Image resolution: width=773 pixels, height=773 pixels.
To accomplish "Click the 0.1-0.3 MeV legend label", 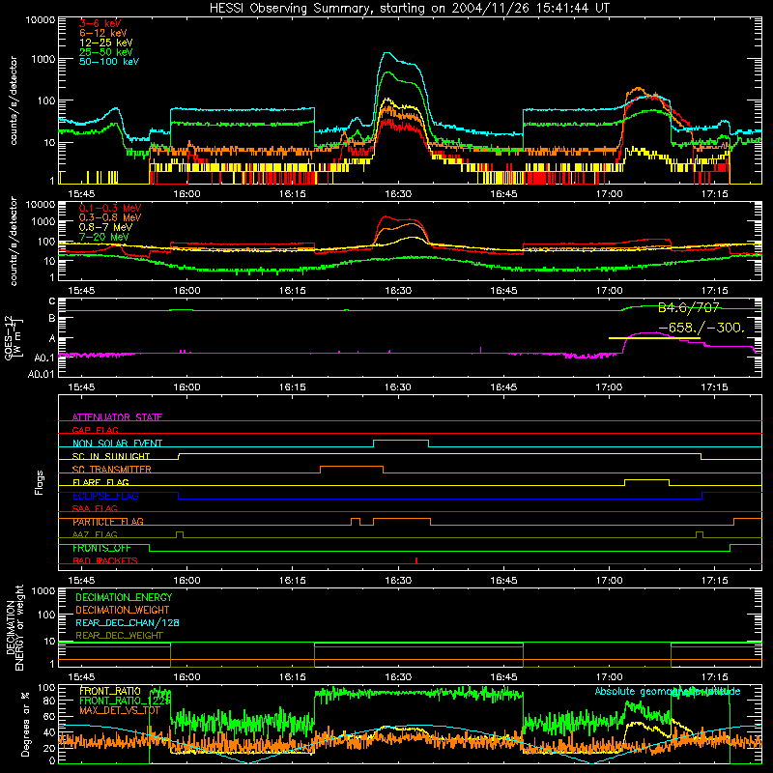I will (110, 208).
